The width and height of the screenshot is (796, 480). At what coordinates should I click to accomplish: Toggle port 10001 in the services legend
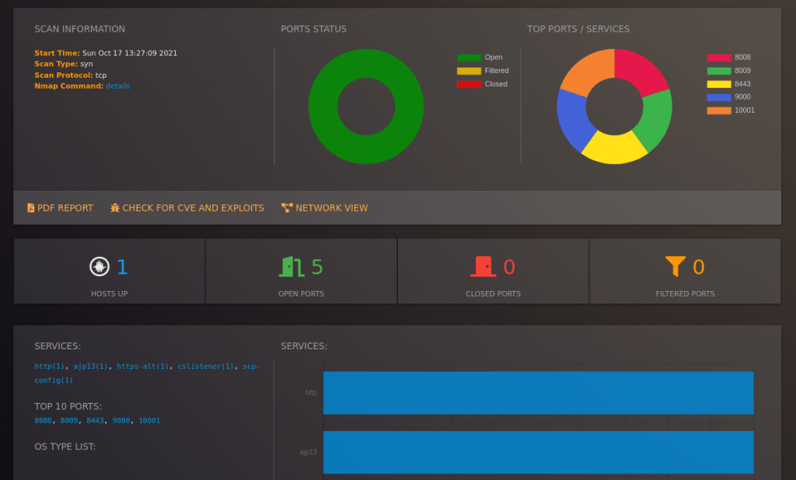click(734, 110)
